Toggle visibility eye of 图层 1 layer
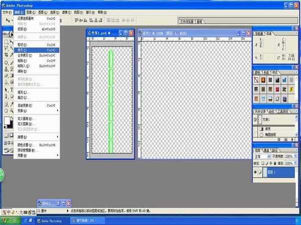The width and height of the screenshot is (301, 225). pos(255,171)
